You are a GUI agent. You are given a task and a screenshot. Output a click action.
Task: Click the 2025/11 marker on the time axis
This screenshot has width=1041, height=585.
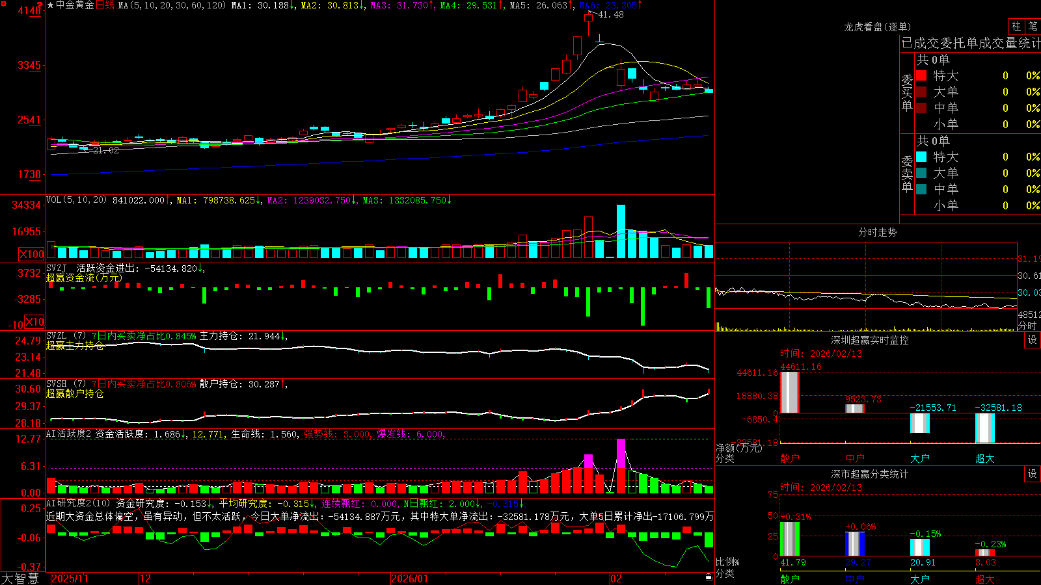[x=70, y=578]
